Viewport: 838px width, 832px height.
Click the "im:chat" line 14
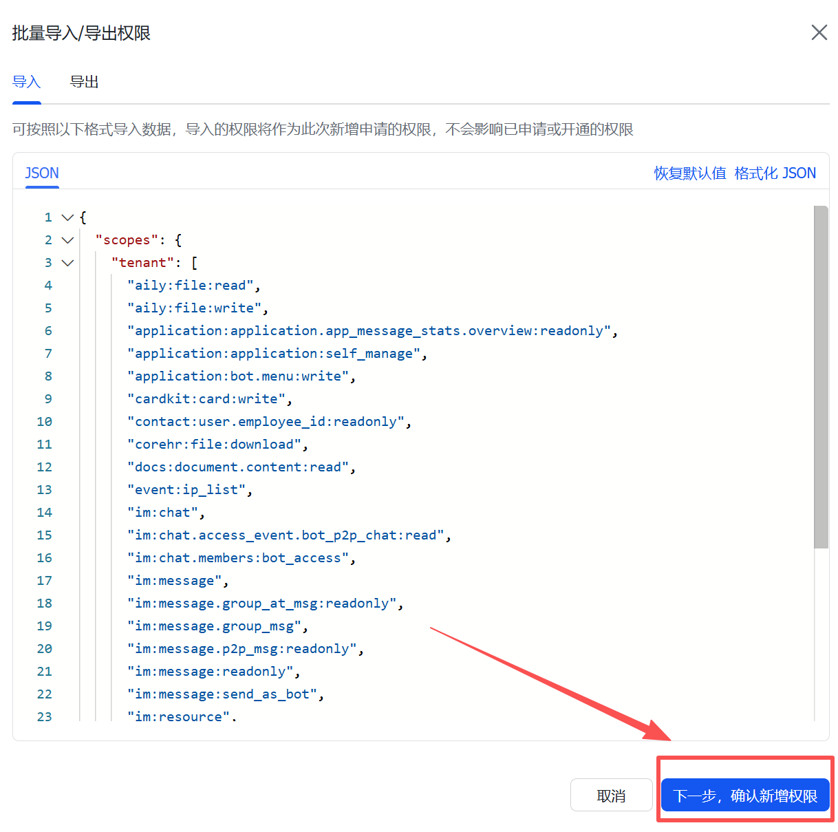pyautogui.click(x=166, y=513)
